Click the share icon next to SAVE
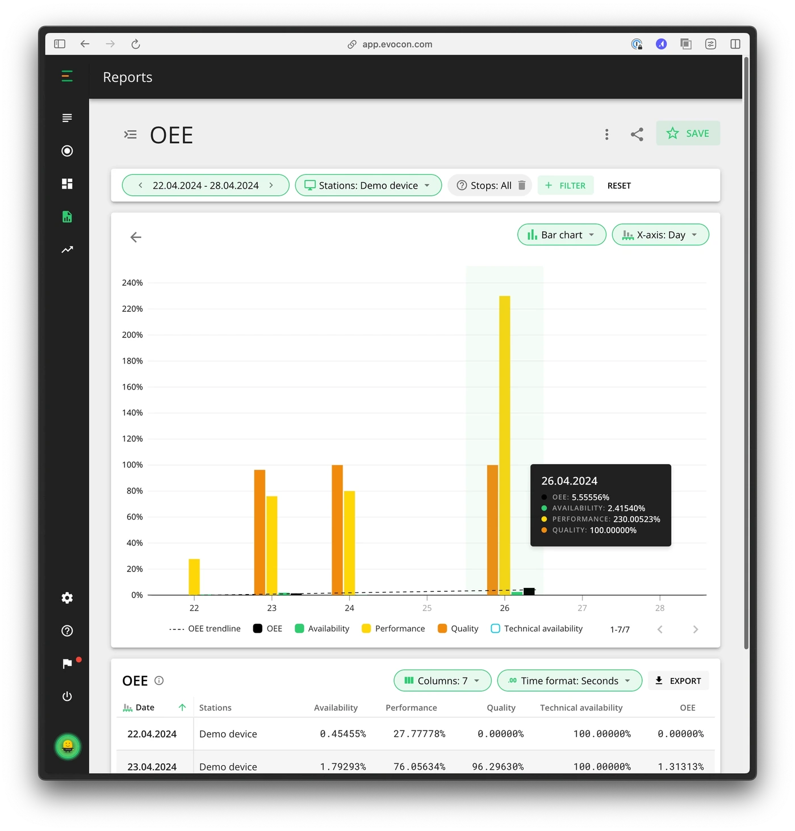 click(x=637, y=134)
